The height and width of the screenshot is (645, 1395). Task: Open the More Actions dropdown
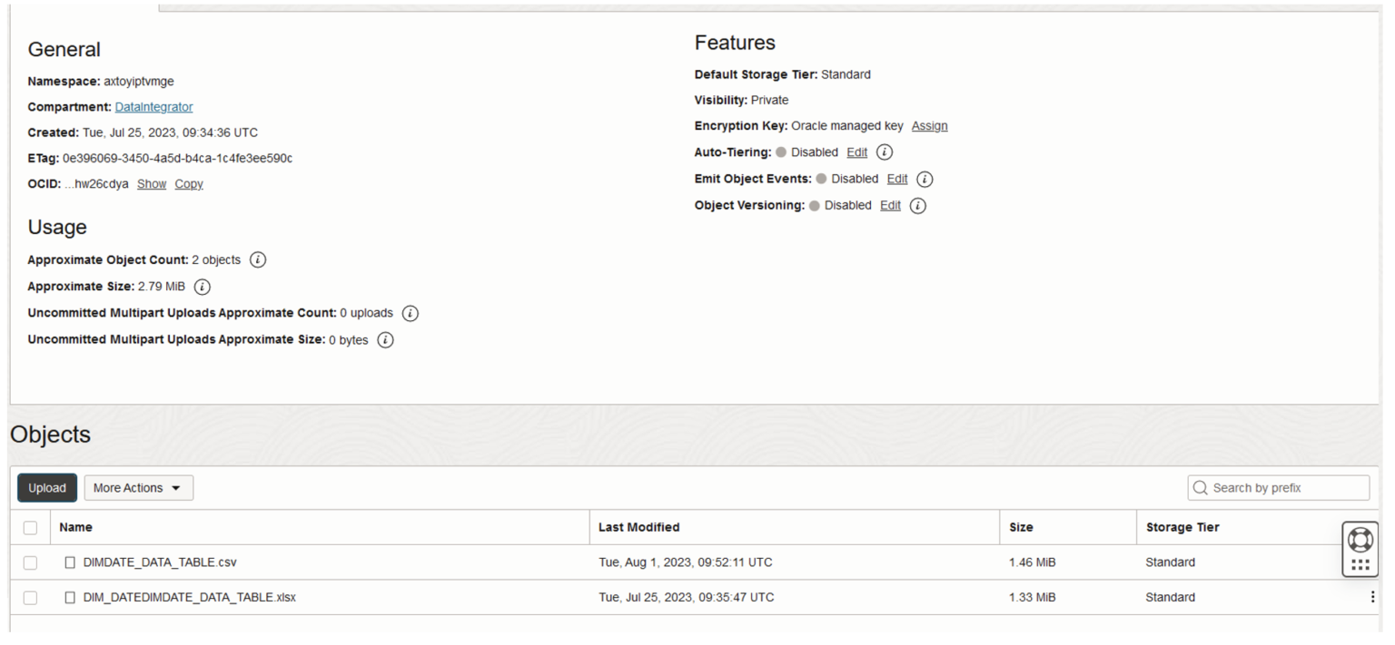137,487
